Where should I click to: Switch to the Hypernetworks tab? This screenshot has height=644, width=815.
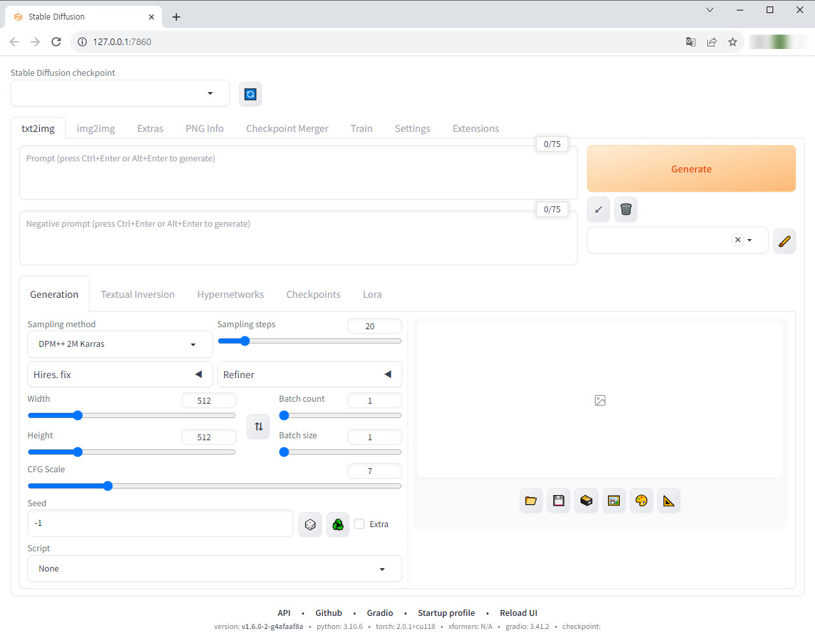231,295
